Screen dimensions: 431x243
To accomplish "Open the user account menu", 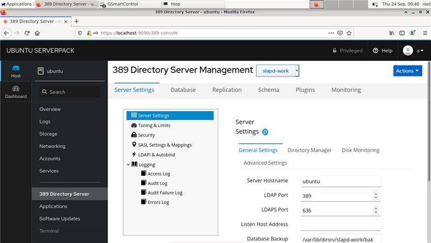I will tap(413, 51).
